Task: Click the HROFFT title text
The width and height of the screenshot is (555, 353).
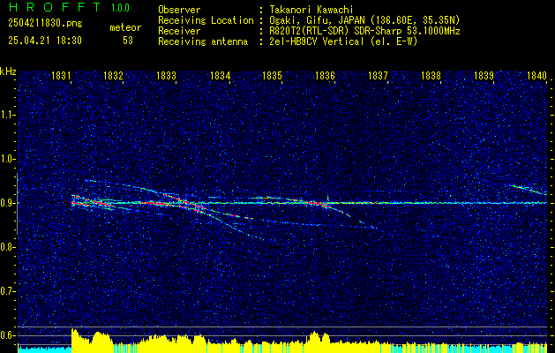Action: click(54, 7)
